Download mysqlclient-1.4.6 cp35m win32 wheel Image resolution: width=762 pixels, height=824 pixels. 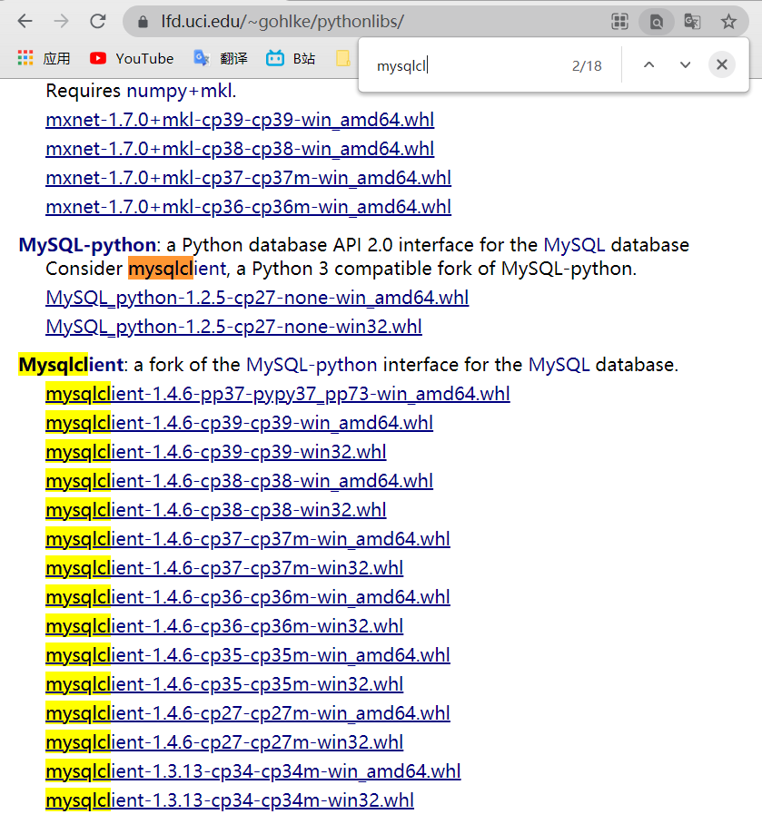224,684
